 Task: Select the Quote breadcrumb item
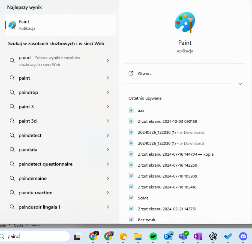[19, 225]
